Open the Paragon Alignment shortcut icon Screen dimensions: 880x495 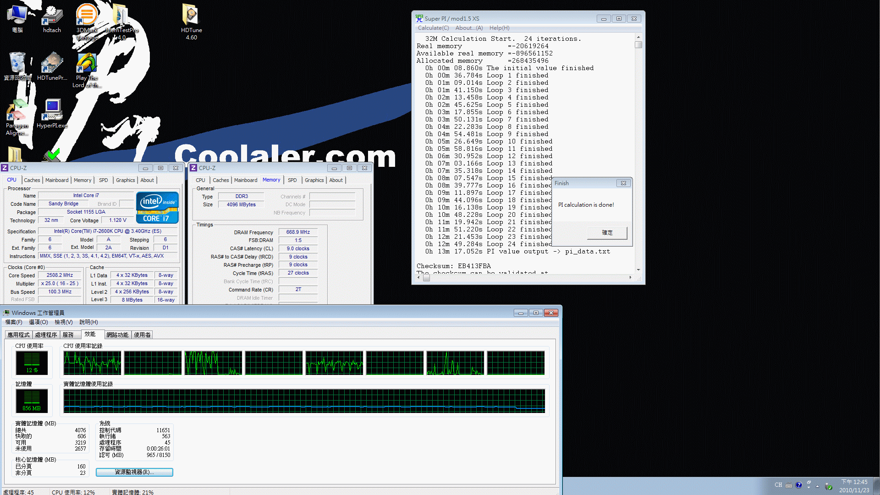[17, 117]
